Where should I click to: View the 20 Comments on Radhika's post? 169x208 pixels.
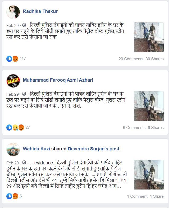point(131,59)
